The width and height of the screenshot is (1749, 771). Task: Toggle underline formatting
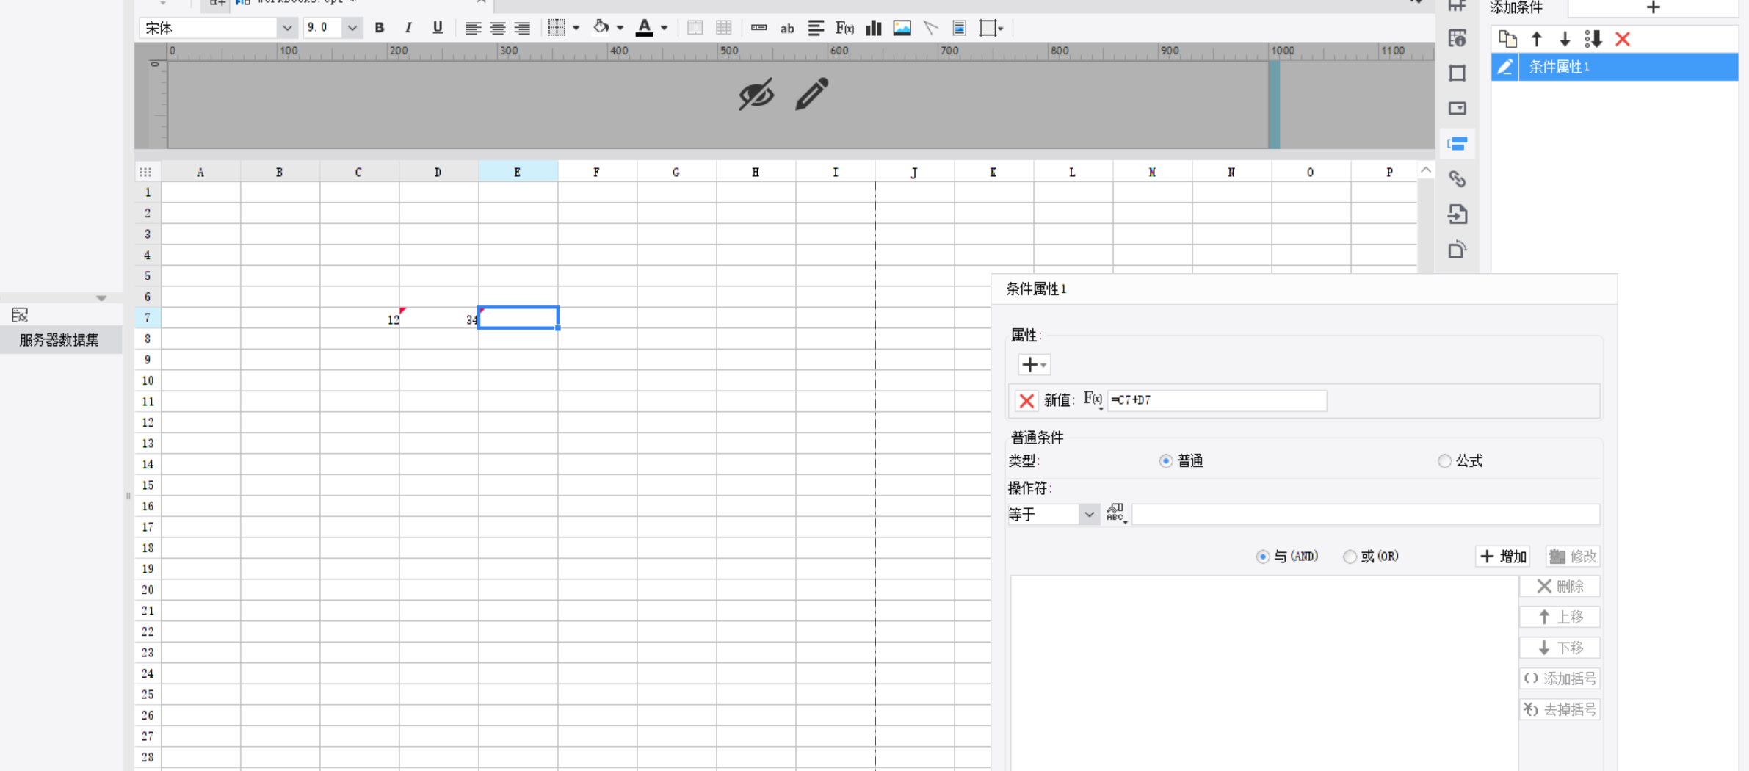[x=438, y=28]
